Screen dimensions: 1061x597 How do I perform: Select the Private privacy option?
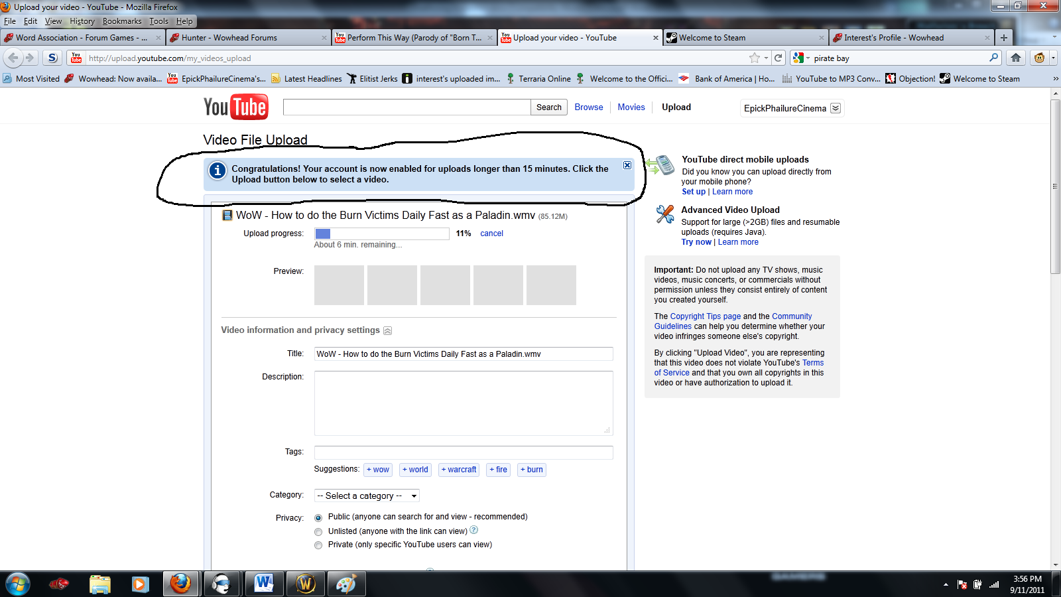(318, 545)
